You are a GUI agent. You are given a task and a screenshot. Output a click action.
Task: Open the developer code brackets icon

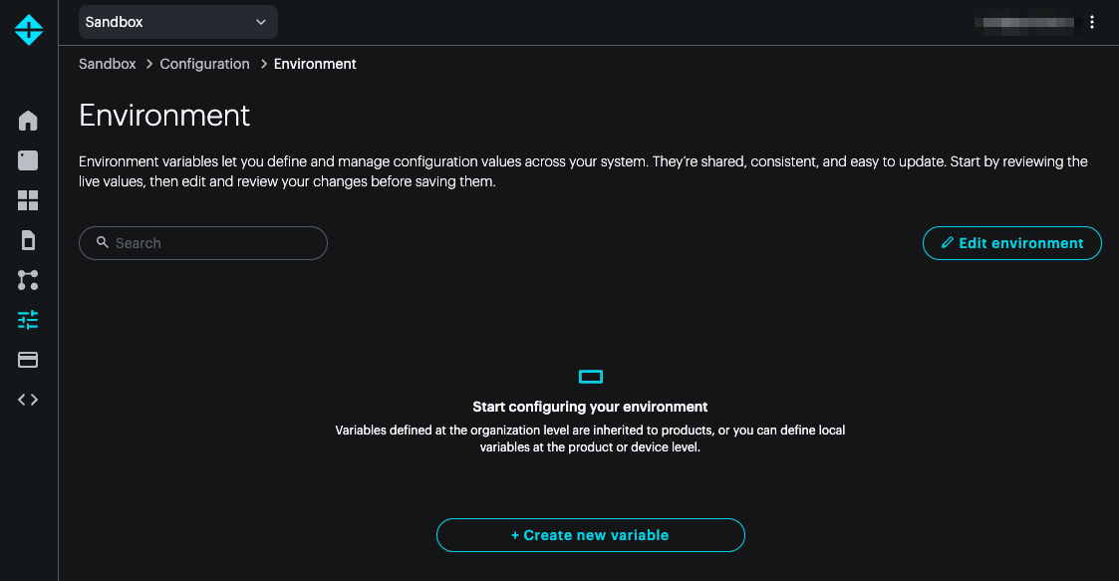tap(28, 400)
